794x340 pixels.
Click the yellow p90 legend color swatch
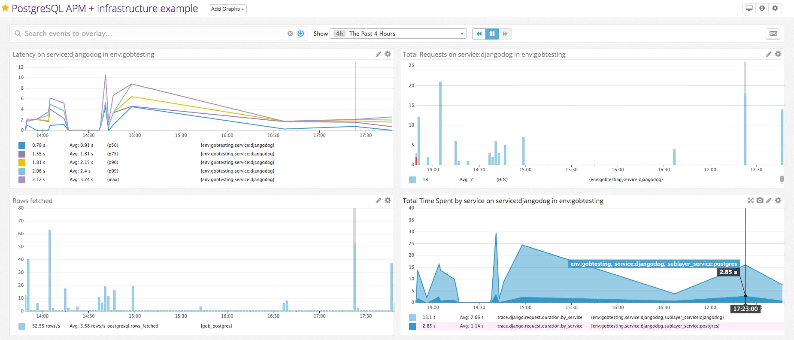coord(22,163)
